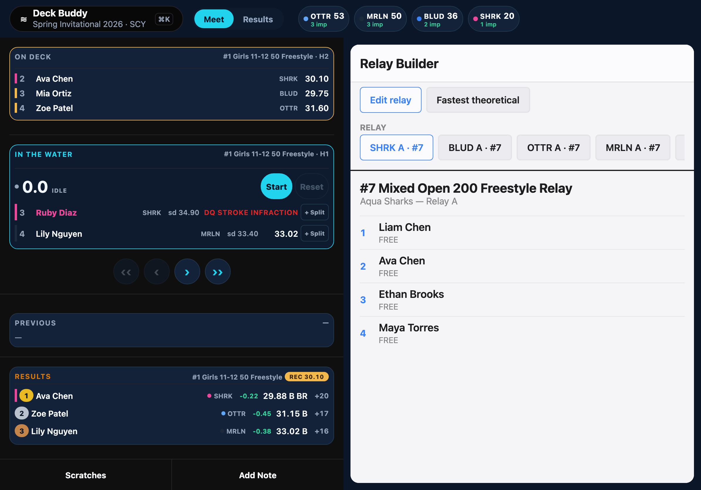Select the Edit relay mode
The width and height of the screenshot is (701, 490).
point(390,100)
